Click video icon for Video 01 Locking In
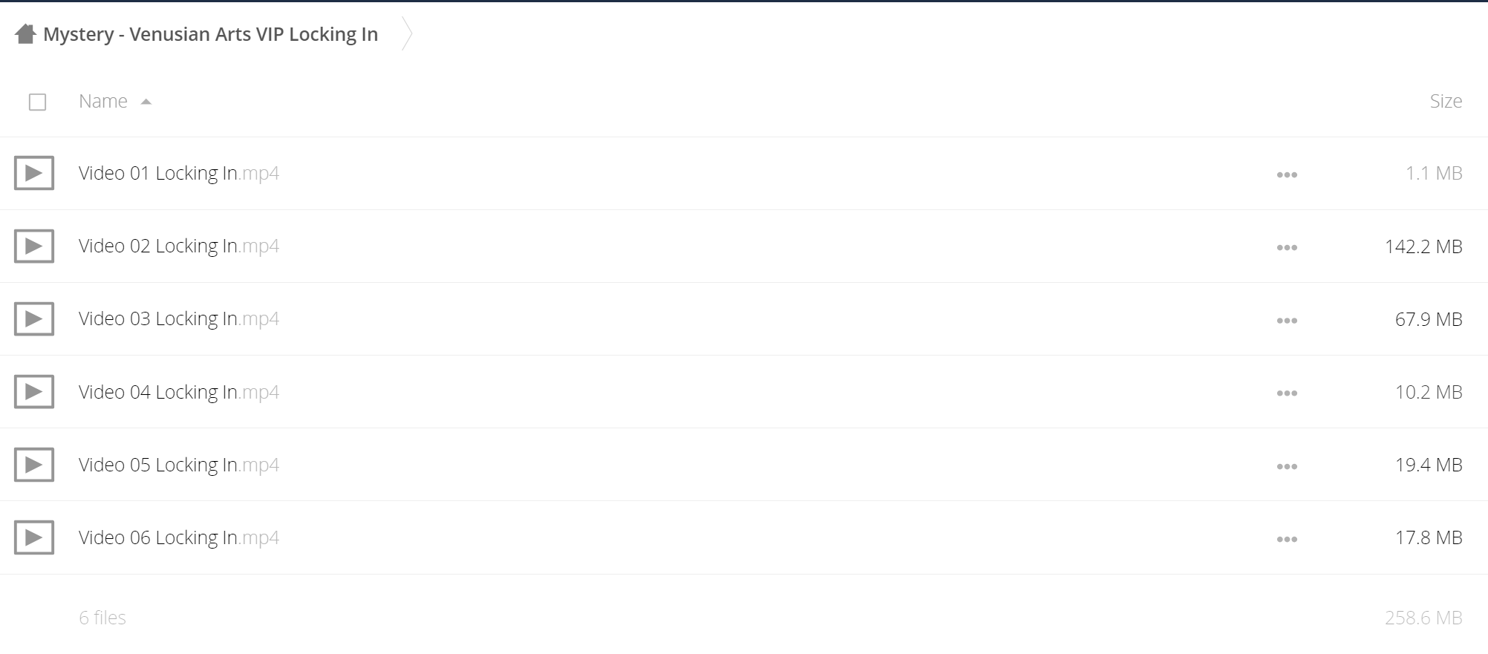The image size is (1488, 654). 34,173
